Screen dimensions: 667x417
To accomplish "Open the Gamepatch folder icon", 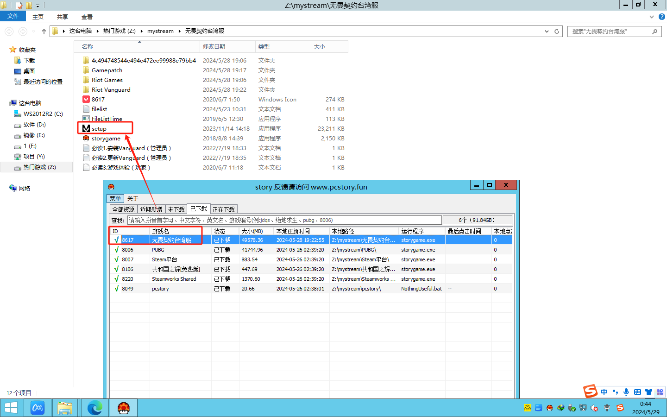I will tap(86, 70).
